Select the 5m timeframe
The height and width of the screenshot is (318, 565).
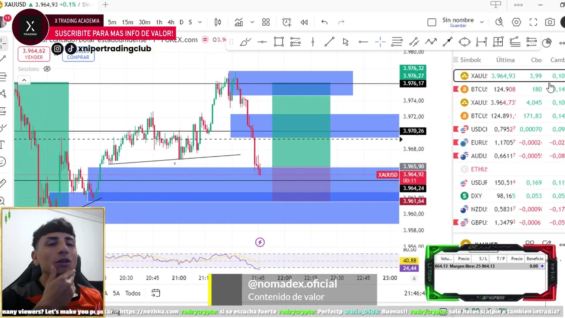click(112, 22)
